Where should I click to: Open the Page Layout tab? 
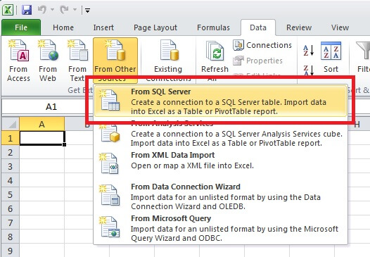coord(155,27)
